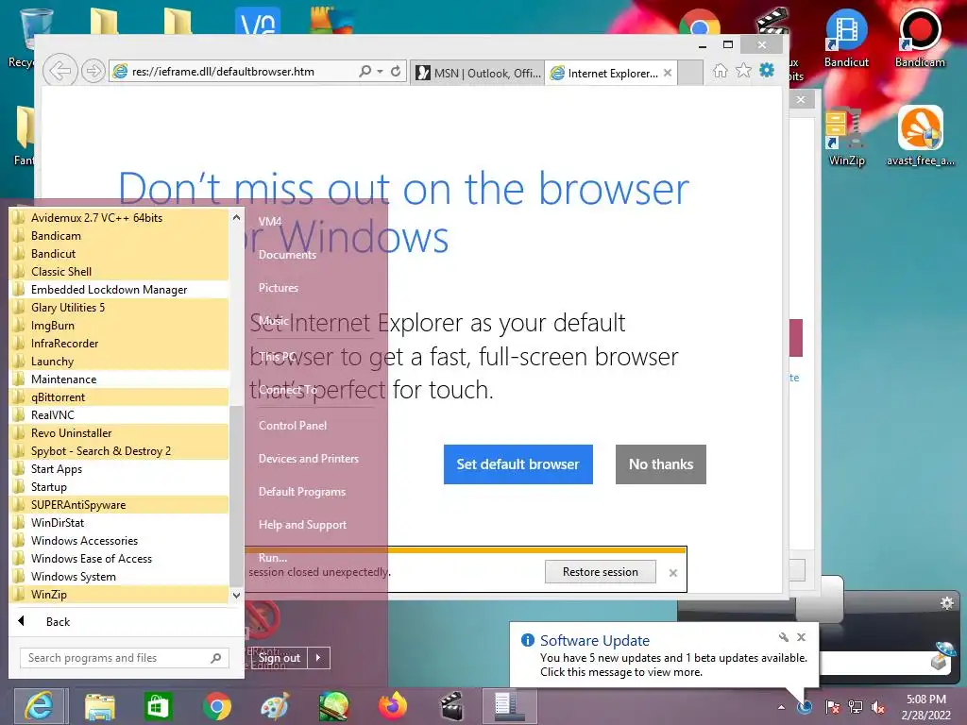Screen dimensions: 967x725
Task: Open the Classic Shell folder
Action: tap(119, 271)
